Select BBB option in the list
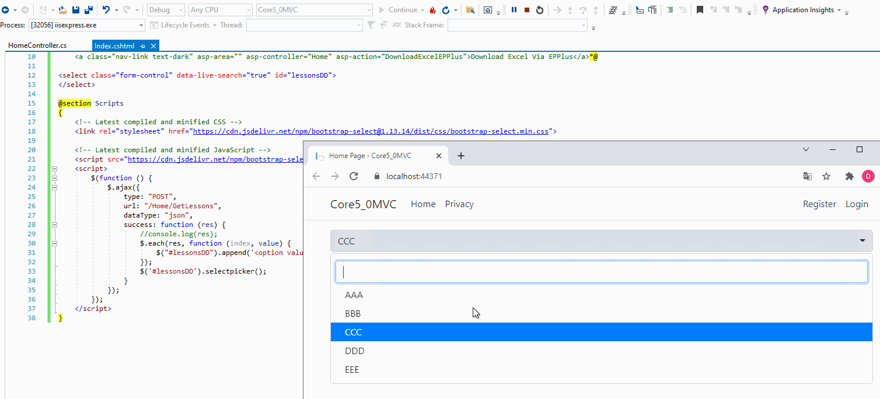Screen dimensions: 880x399 point(601,314)
